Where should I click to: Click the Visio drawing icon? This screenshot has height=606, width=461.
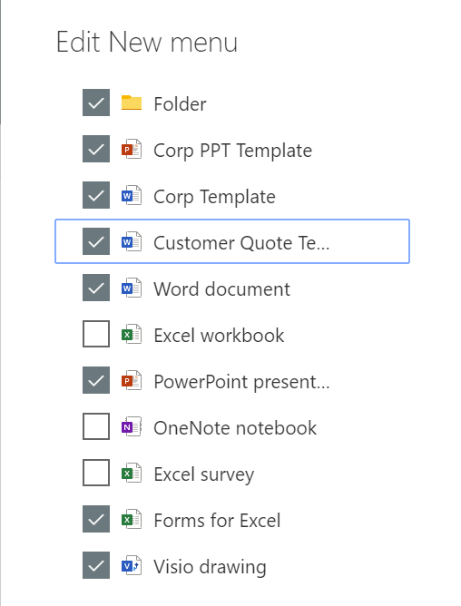coord(132,566)
